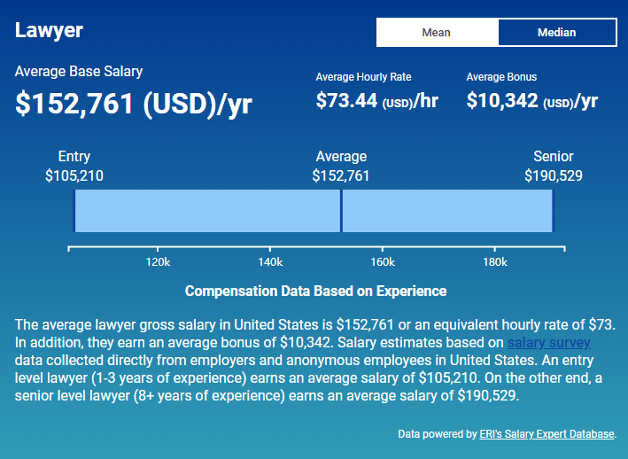This screenshot has width=628, height=459.
Task: Click the Entry $105,210 label
Action: coord(74,167)
